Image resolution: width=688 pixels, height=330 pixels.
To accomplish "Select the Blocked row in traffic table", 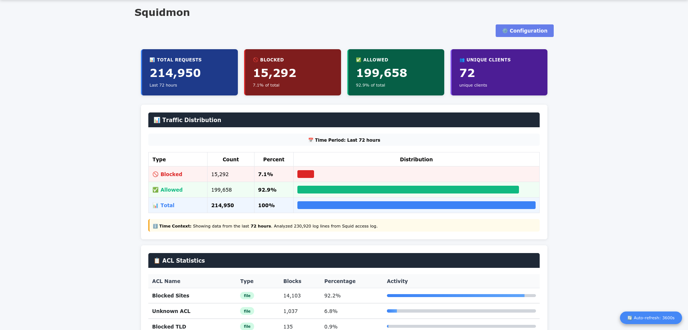I will pyautogui.click(x=344, y=174).
